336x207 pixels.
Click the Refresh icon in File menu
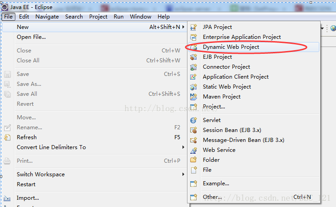pos(7,137)
